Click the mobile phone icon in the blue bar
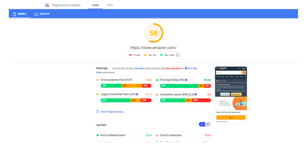This screenshot has width=308, height=155. click(x=14, y=14)
